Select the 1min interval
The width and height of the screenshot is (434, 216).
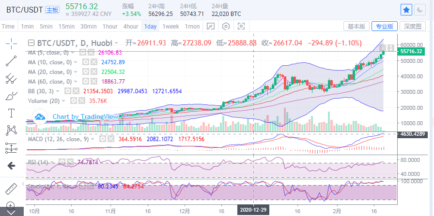(x=27, y=27)
